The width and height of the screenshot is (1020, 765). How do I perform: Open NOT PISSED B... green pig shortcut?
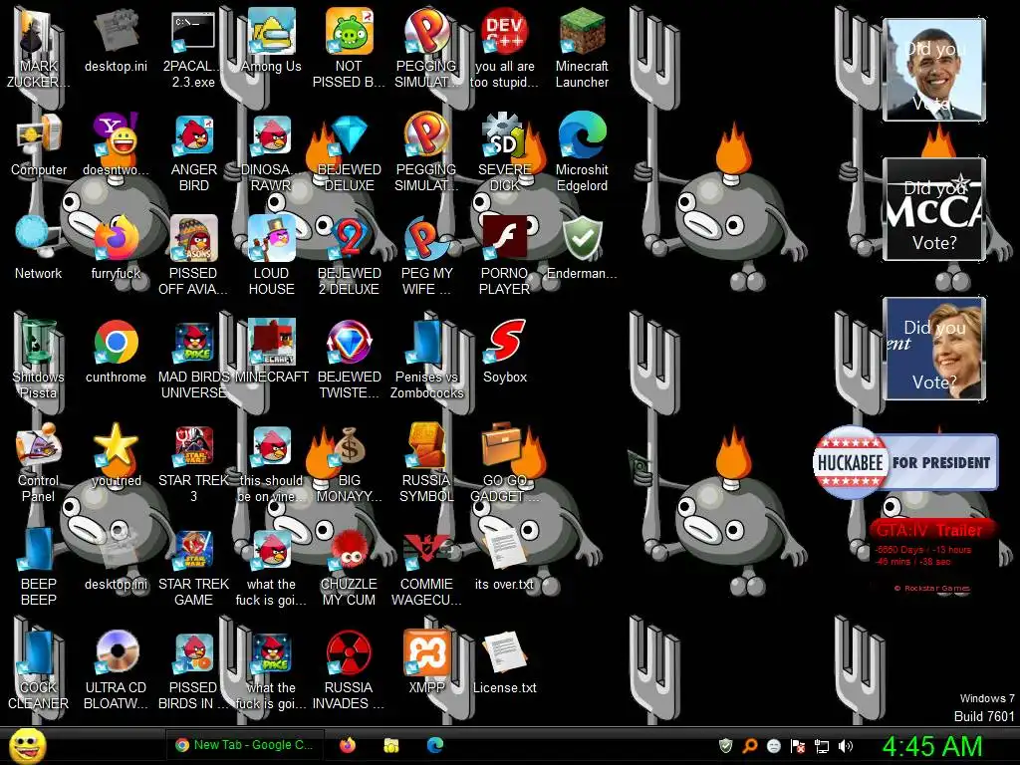coord(349,48)
